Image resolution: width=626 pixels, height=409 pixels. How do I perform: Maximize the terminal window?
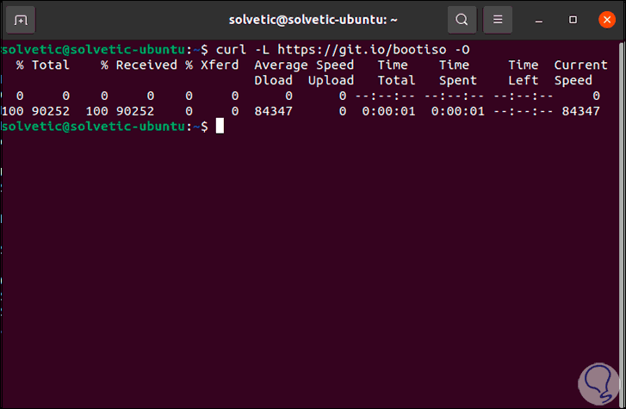pyautogui.click(x=573, y=19)
